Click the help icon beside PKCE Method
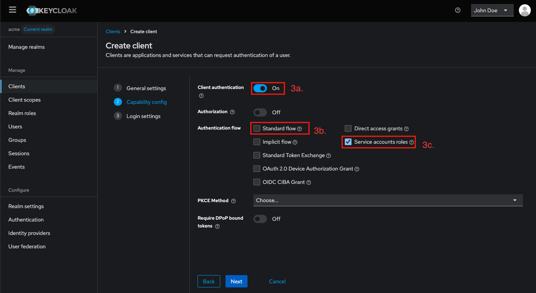This screenshot has width=536, height=293. tap(233, 201)
